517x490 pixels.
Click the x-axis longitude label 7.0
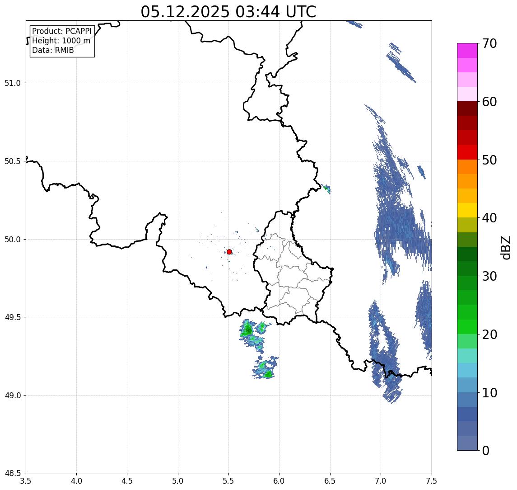[x=381, y=481]
